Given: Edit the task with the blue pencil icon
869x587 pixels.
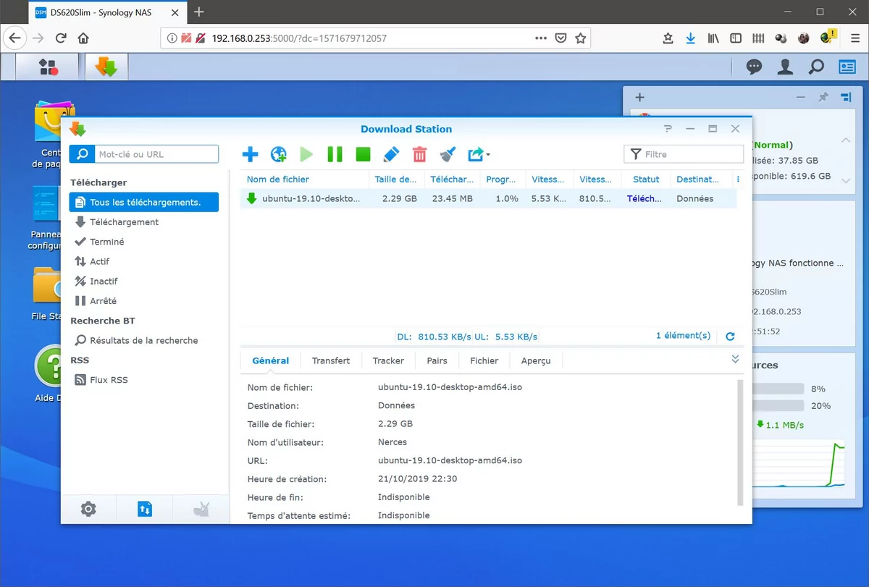Looking at the screenshot, I should [x=391, y=154].
